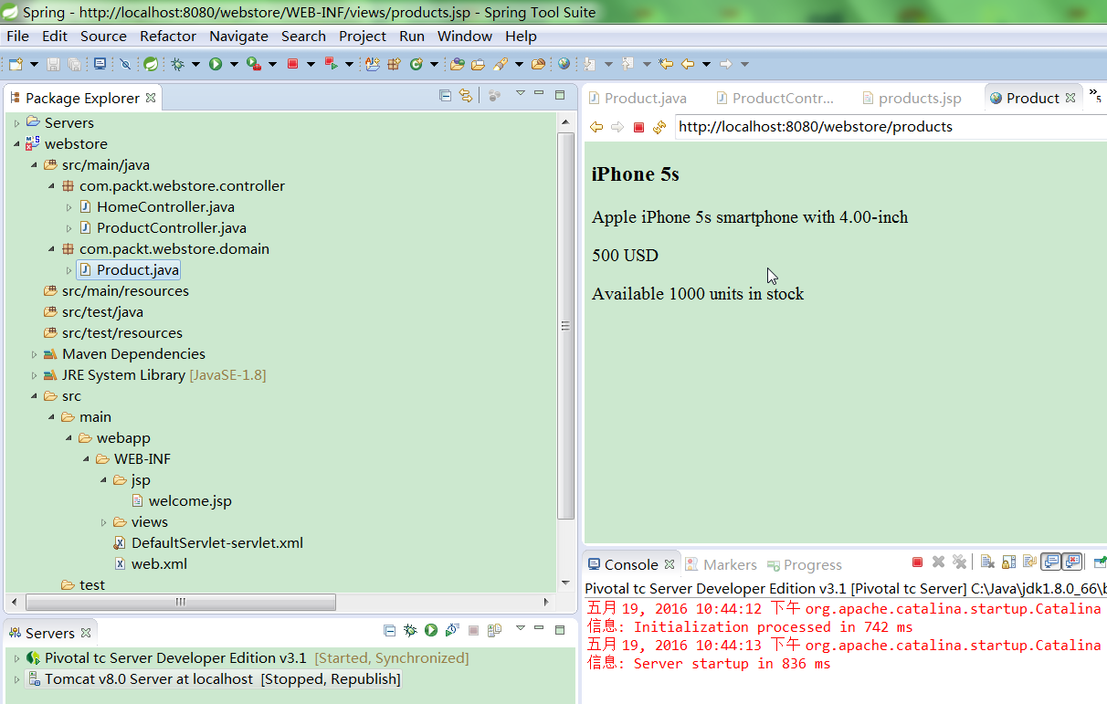This screenshot has width=1107, height=704.
Task: Collapse the webstore project node
Action: 16,143
